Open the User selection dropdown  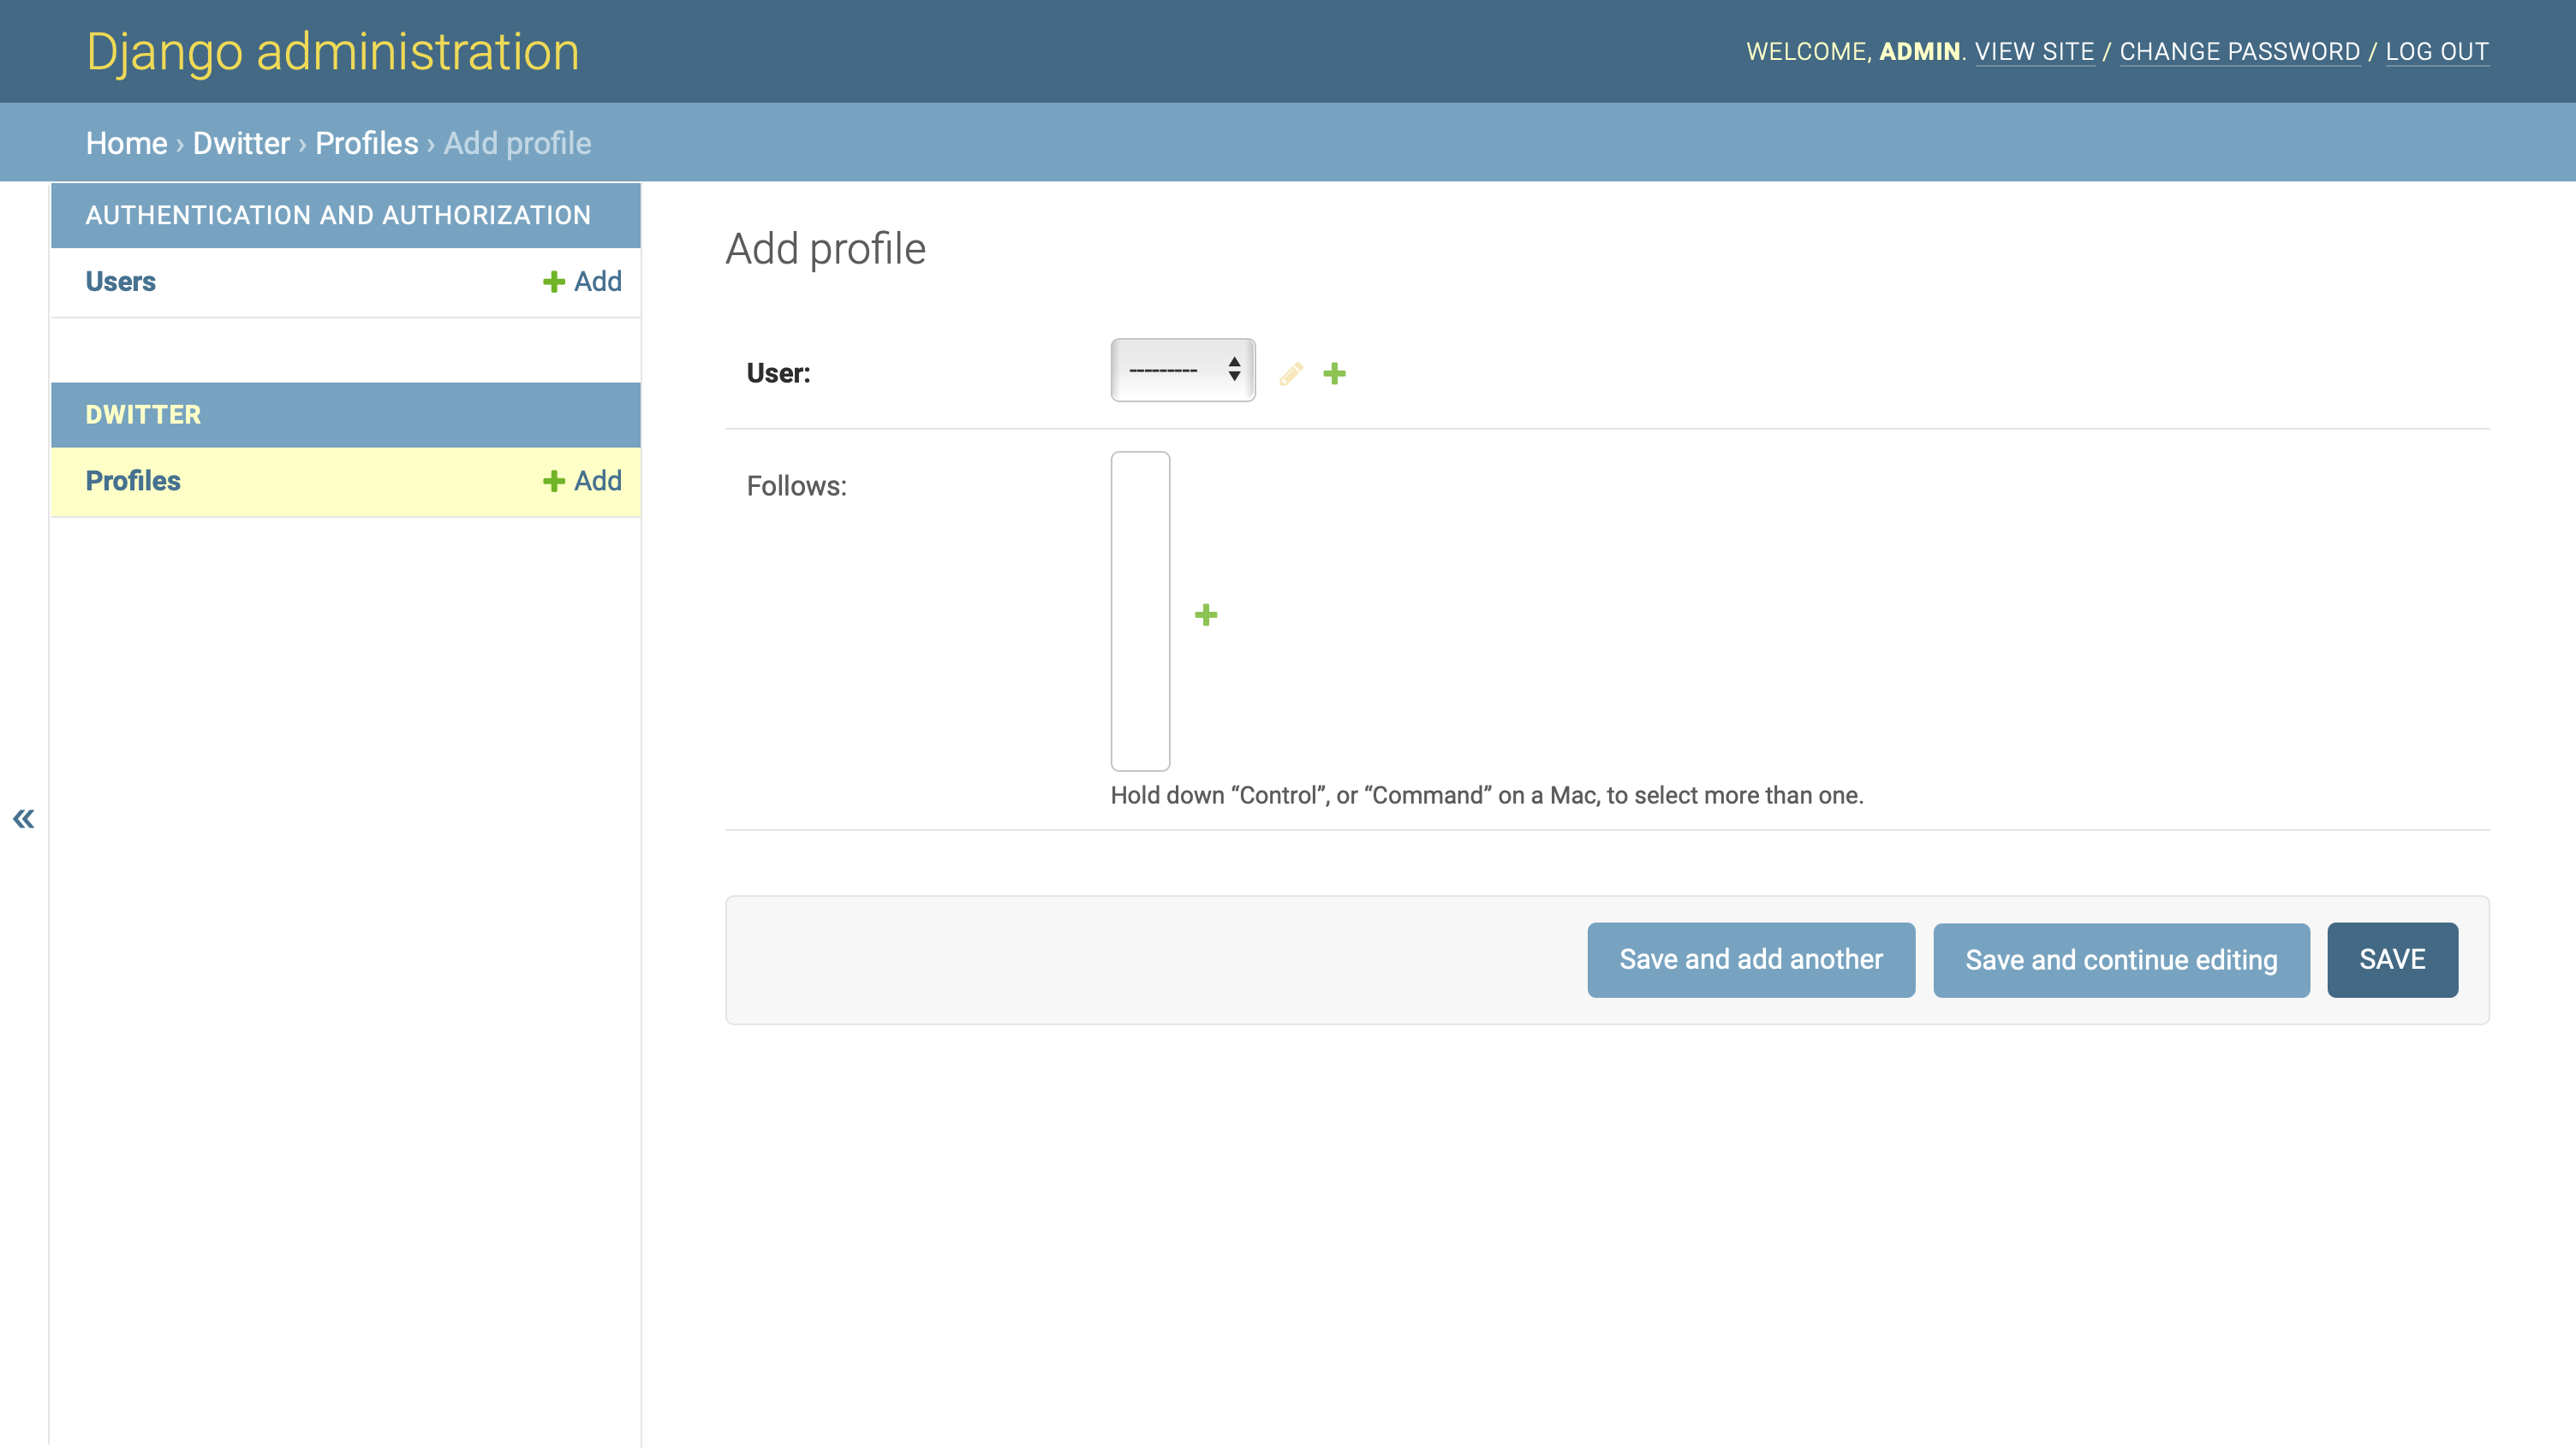pyautogui.click(x=1182, y=371)
